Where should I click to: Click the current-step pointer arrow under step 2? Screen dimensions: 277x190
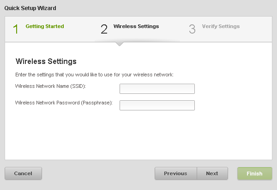[119, 44]
